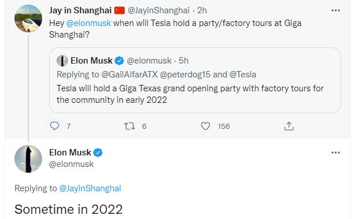Click the blue verified badge beside Elon Musk
The height and width of the screenshot is (219, 362).
click(x=98, y=153)
